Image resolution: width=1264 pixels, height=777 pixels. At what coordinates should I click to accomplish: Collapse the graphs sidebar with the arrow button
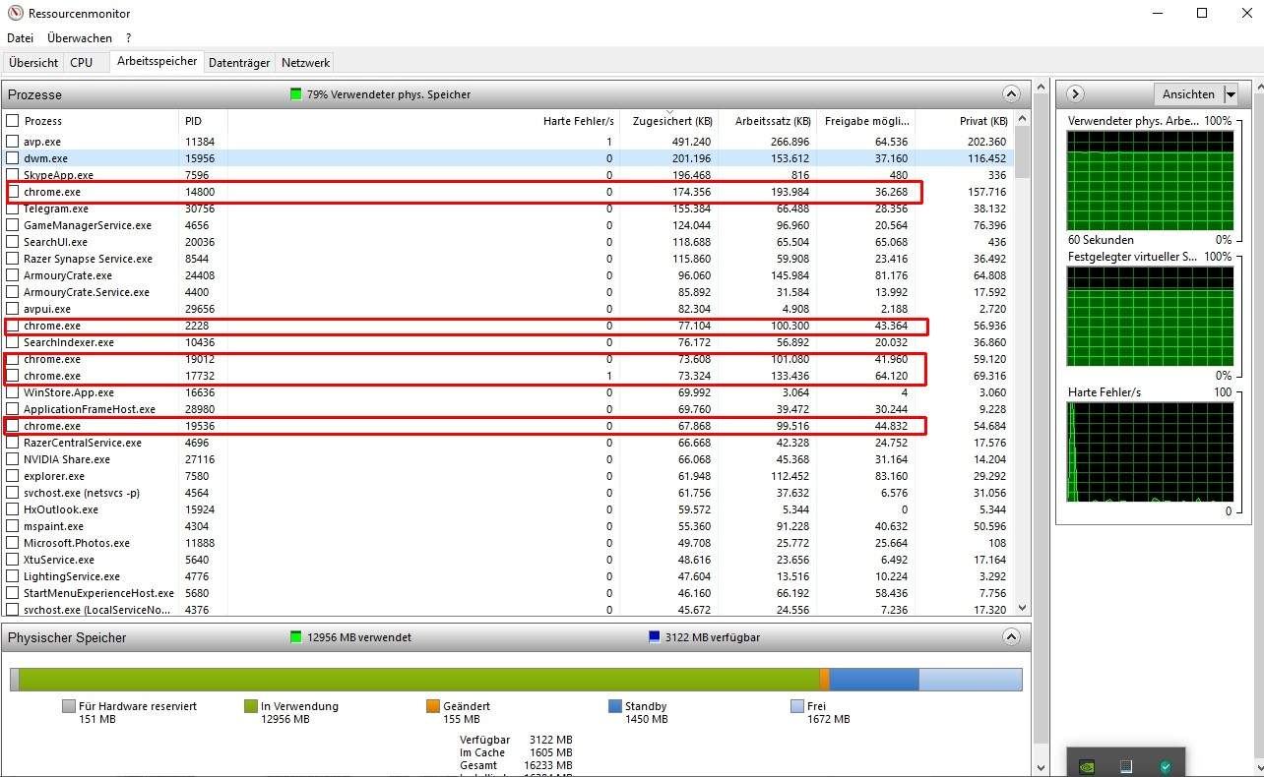[x=1073, y=93]
